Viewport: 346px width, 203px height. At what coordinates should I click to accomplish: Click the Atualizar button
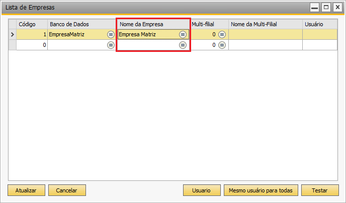(26, 190)
